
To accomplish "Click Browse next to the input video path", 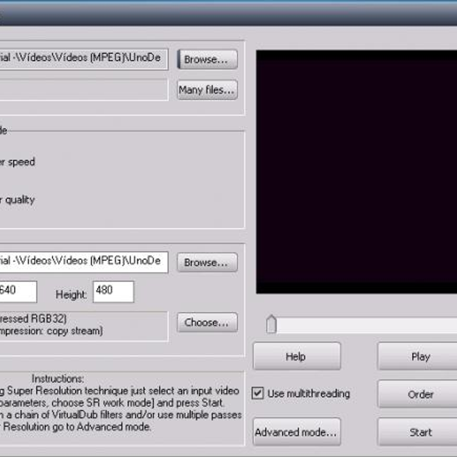I will click(x=207, y=59).
